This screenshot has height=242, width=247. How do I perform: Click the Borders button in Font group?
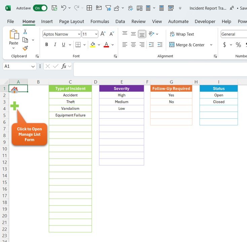pos(78,45)
